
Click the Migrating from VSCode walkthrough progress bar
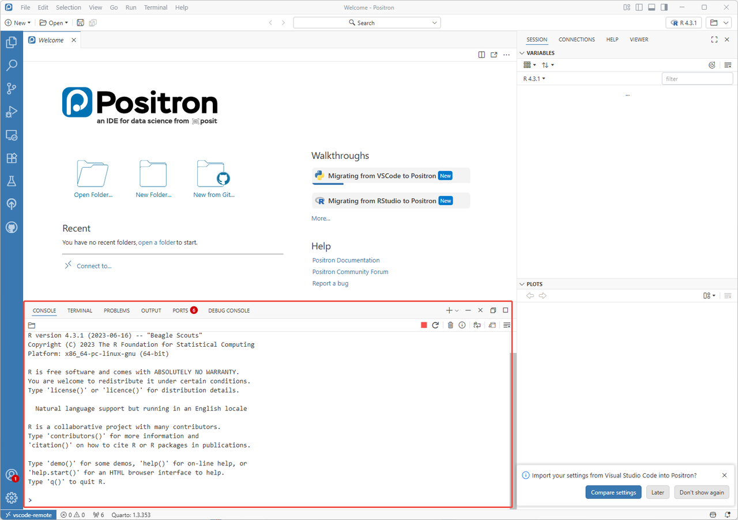(x=327, y=185)
